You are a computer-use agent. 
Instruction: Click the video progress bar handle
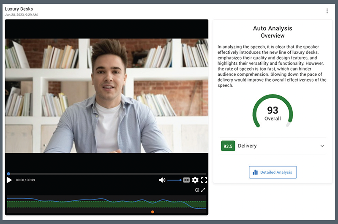[x=8, y=174]
